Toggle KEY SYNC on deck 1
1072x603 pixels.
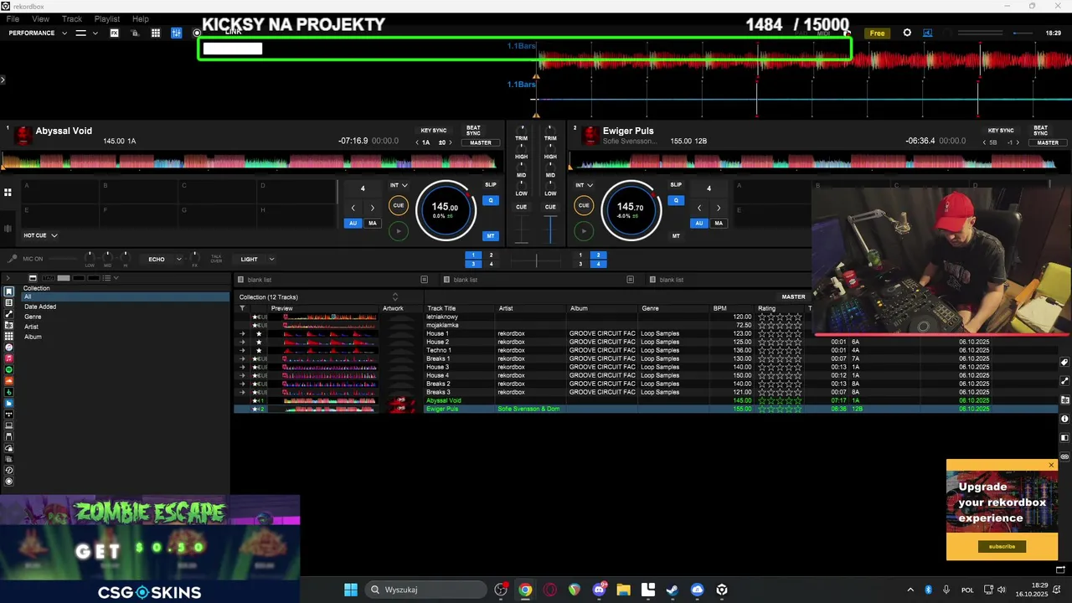[433, 131]
